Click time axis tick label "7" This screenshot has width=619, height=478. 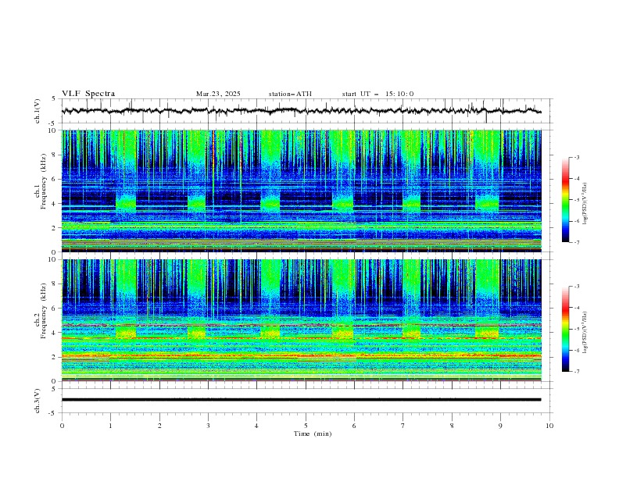403,426
